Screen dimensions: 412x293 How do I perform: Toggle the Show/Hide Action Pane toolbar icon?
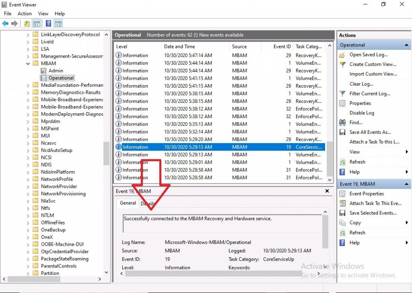click(58, 23)
